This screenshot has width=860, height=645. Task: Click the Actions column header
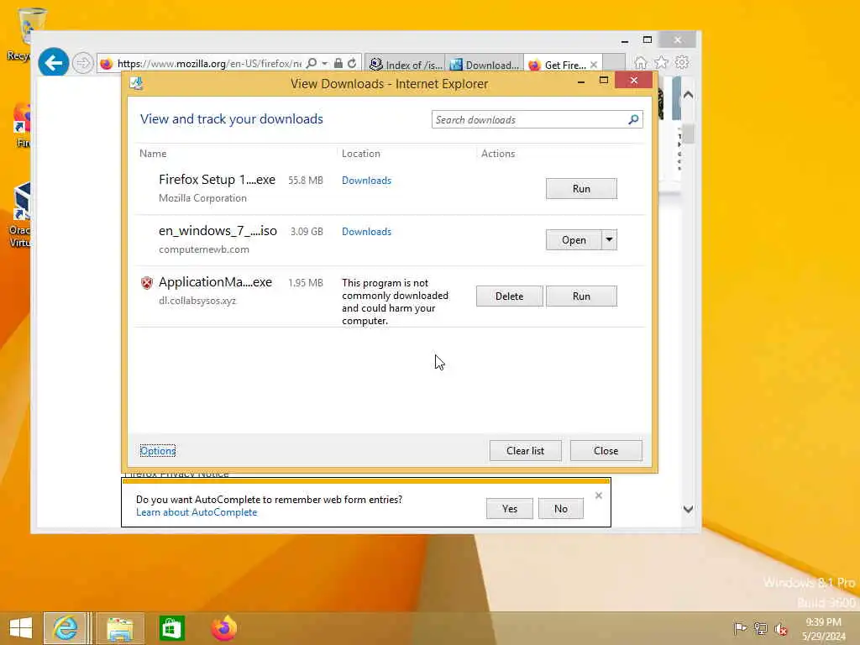pyautogui.click(x=498, y=154)
